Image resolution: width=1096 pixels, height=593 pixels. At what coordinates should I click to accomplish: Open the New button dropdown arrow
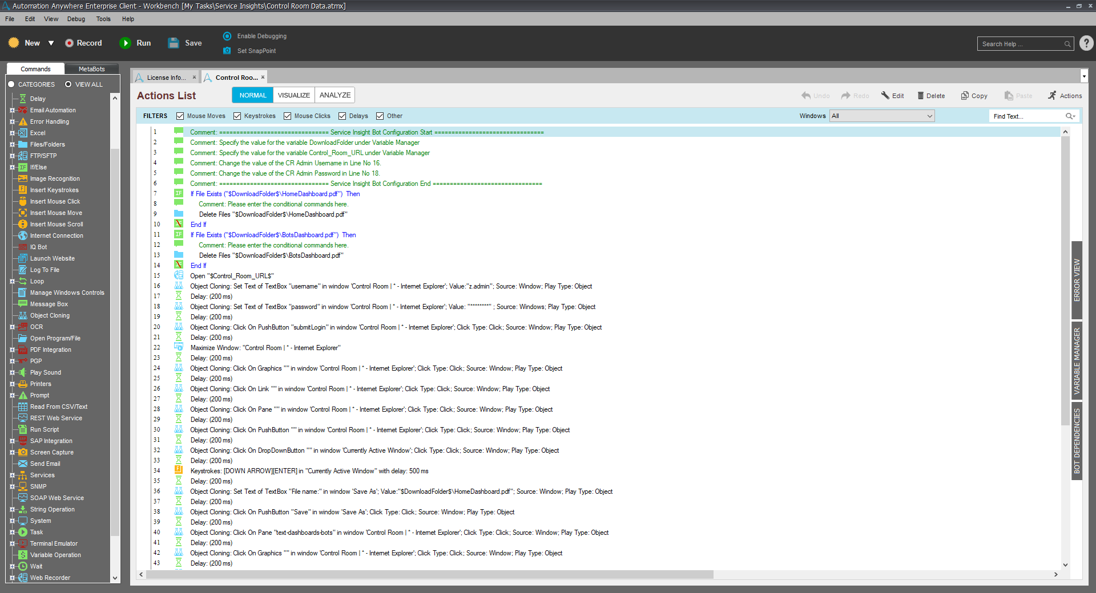(x=51, y=43)
